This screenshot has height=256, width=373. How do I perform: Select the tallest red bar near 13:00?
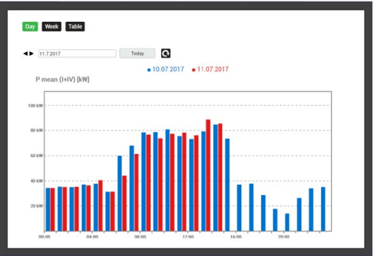(x=208, y=175)
